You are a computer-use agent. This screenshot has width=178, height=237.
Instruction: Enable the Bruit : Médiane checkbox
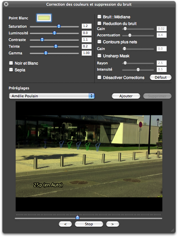pyautogui.click(x=99, y=17)
